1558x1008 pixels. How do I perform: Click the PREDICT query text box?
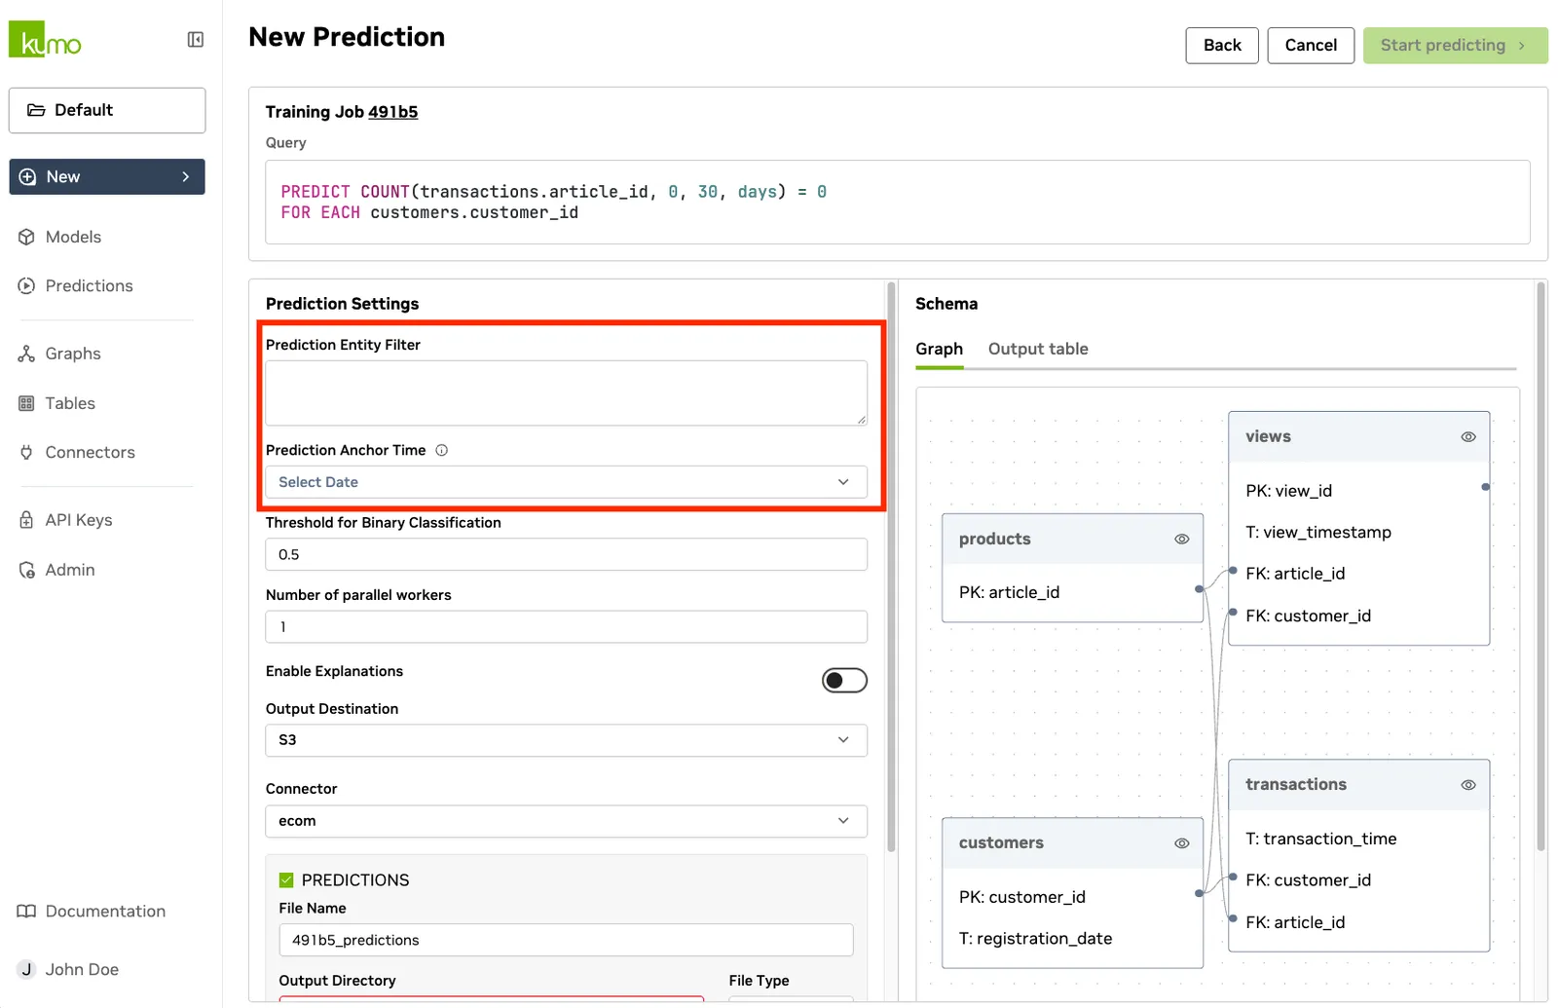tap(897, 202)
